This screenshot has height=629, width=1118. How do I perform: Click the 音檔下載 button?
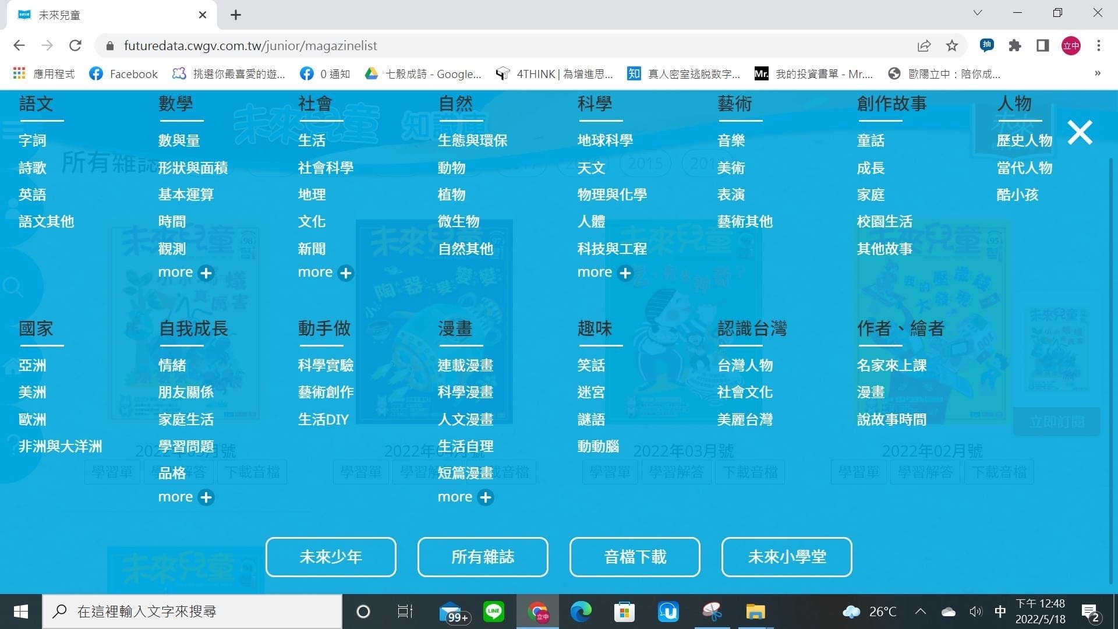coord(635,557)
